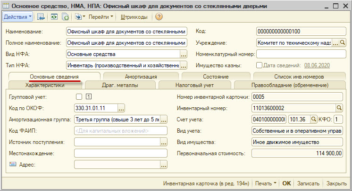Enable the Имущество казны checkbox
The height and width of the screenshot is (191, 352).
[x=259, y=65]
